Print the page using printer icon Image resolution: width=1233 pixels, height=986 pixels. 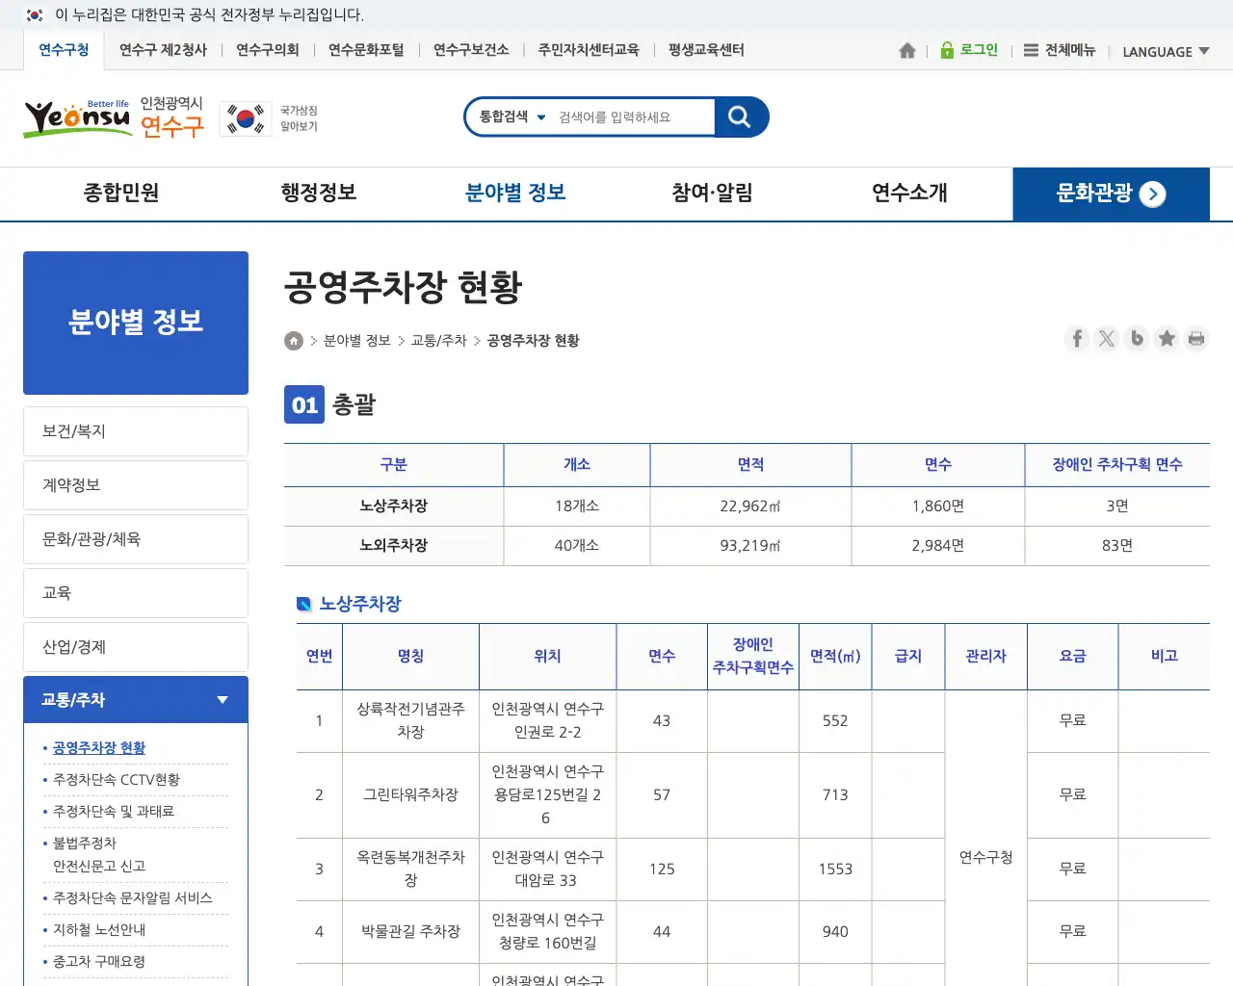[x=1196, y=338]
